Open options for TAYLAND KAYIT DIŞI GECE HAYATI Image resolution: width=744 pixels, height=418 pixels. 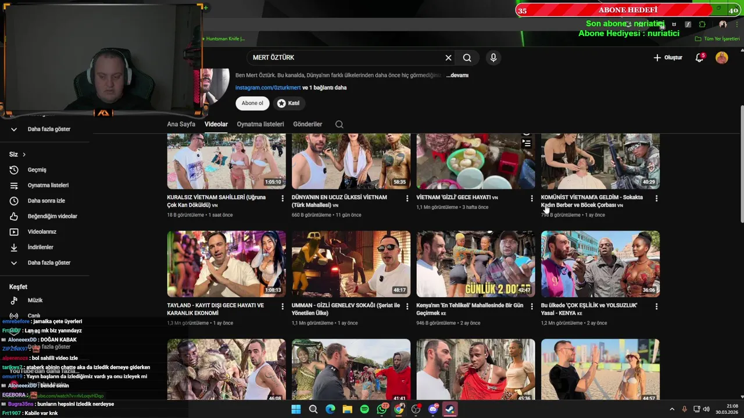[x=282, y=307]
